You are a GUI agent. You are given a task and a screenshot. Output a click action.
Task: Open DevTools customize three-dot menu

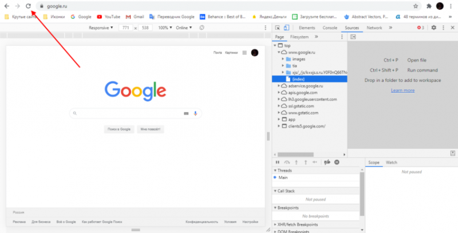tap(443, 27)
